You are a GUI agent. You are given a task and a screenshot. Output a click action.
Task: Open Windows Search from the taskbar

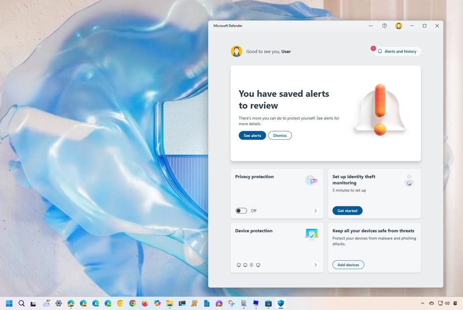pyautogui.click(x=21, y=303)
